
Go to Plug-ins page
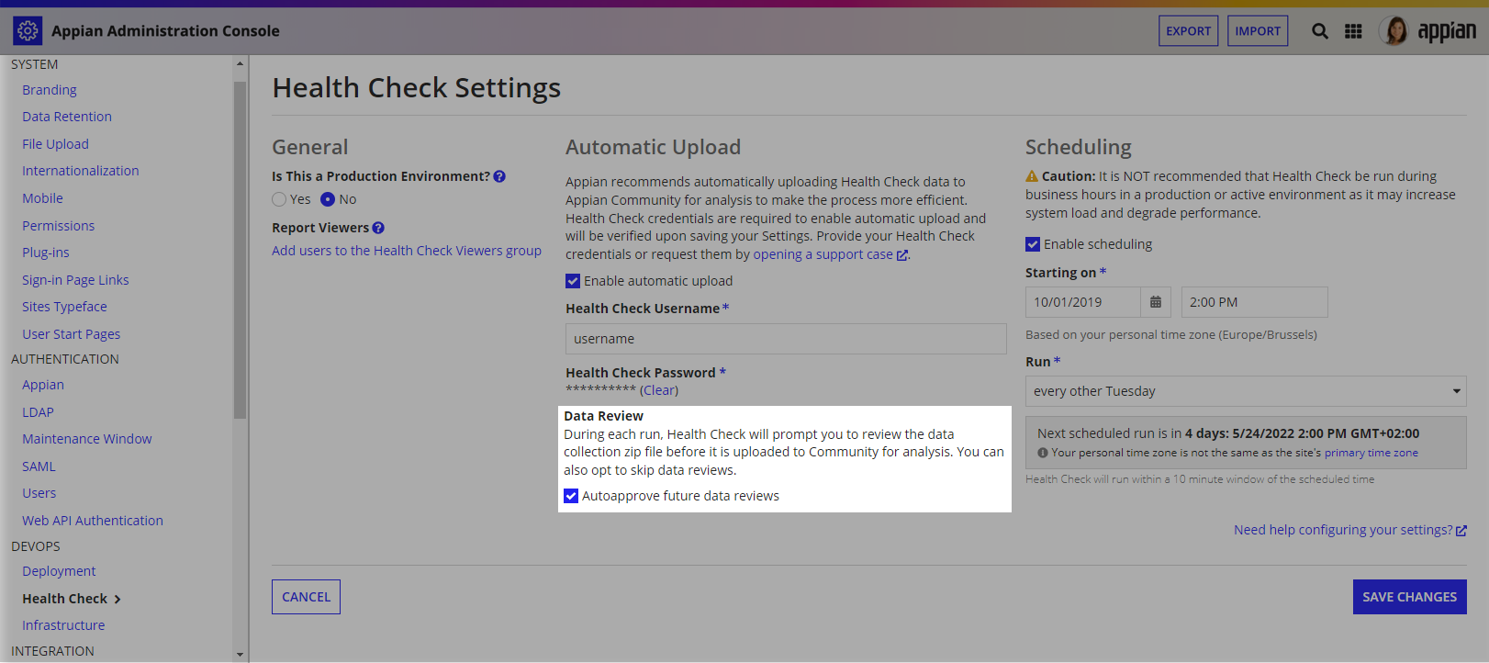[x=46, y=253]
